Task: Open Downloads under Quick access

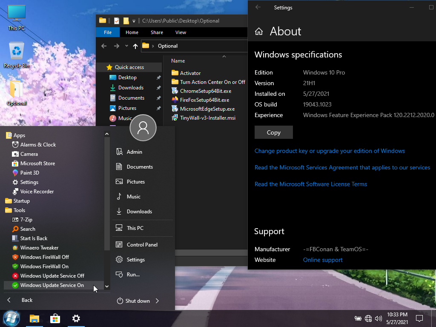Action: (131, 88)
